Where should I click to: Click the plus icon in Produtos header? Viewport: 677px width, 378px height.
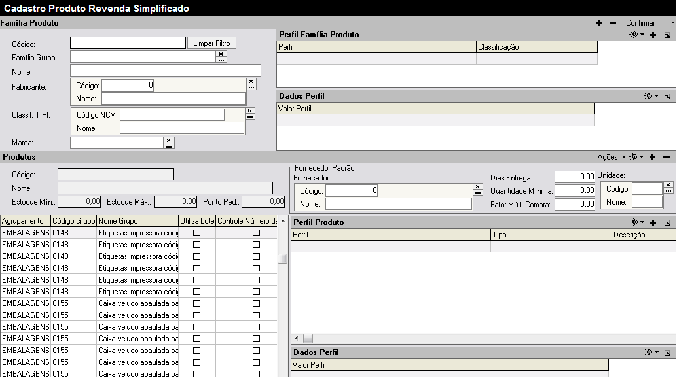652,158
